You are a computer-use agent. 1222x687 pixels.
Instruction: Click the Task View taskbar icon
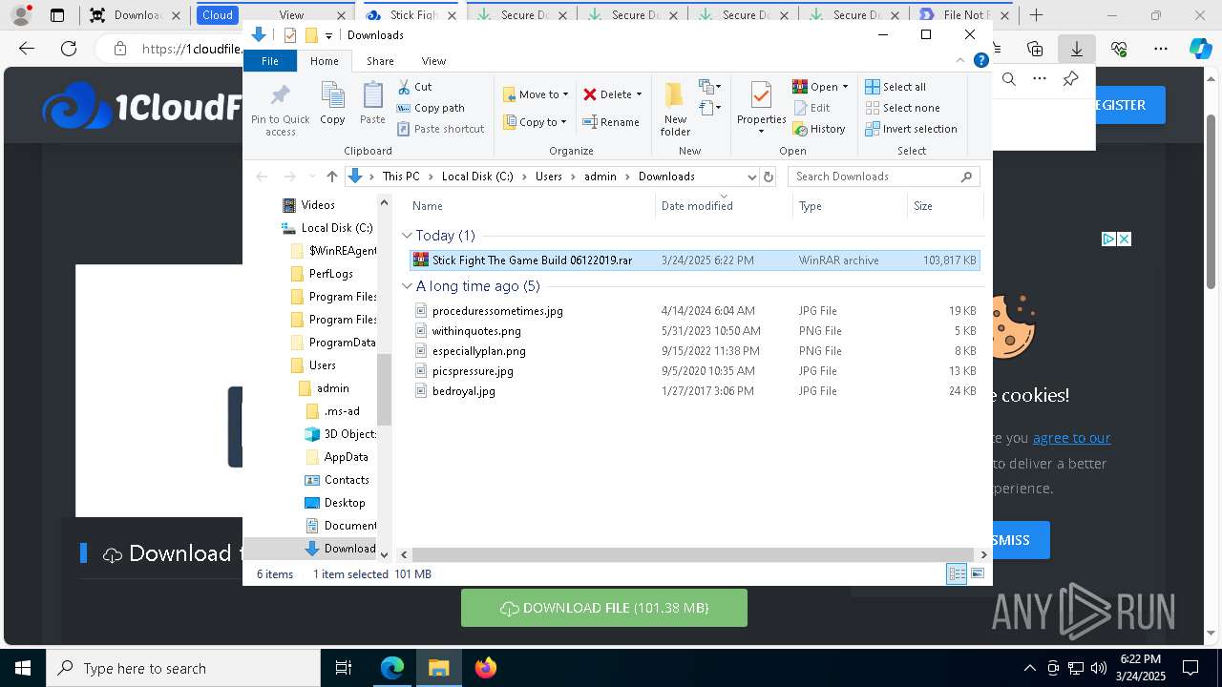click(344, 668)
